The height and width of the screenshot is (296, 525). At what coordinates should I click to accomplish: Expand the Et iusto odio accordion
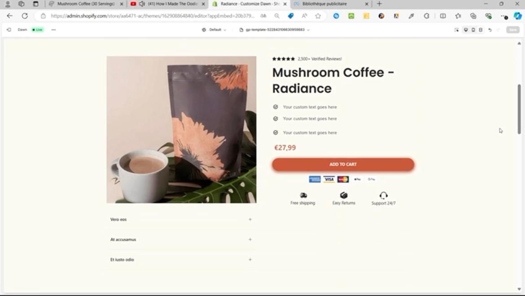[x=181, y=260]
